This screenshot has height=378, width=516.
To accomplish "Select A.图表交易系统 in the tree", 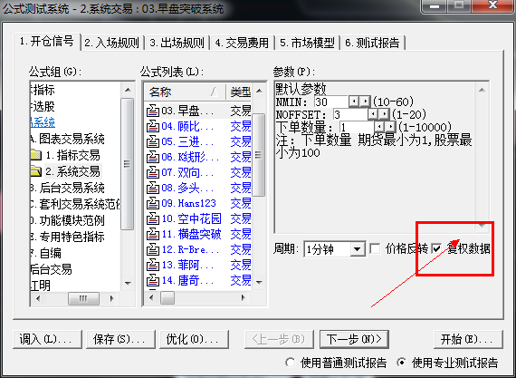I will (68, 139).
